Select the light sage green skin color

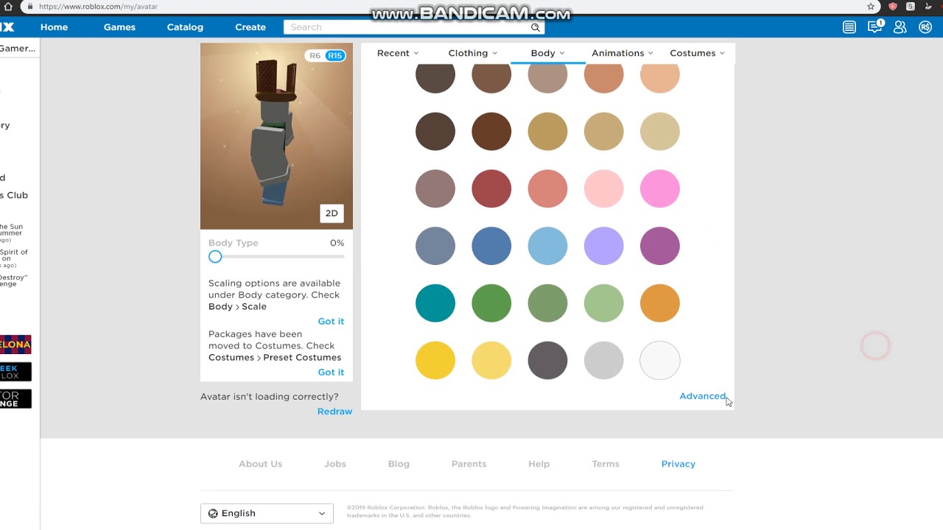point(603,303)
